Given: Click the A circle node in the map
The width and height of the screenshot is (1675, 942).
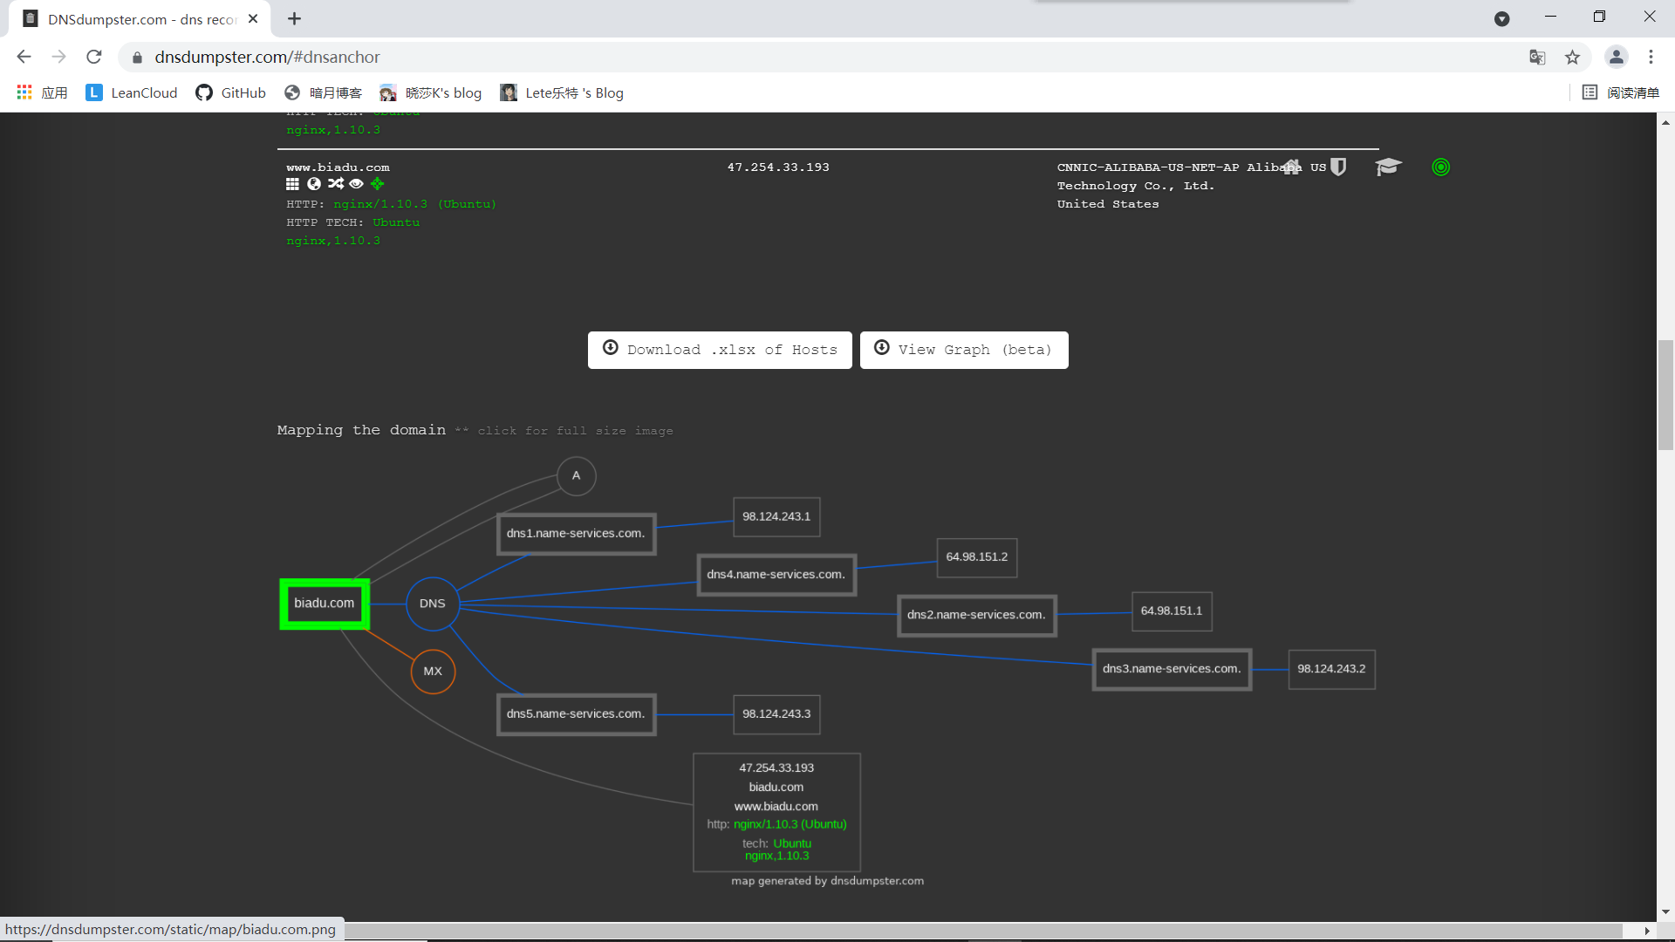Looking at the screenshot, I should 576,476.
